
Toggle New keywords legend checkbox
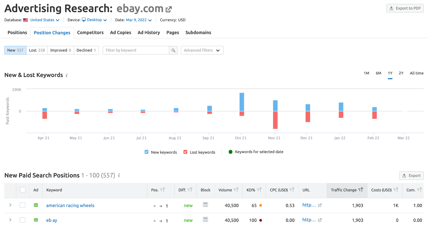[x=147, y=152]
